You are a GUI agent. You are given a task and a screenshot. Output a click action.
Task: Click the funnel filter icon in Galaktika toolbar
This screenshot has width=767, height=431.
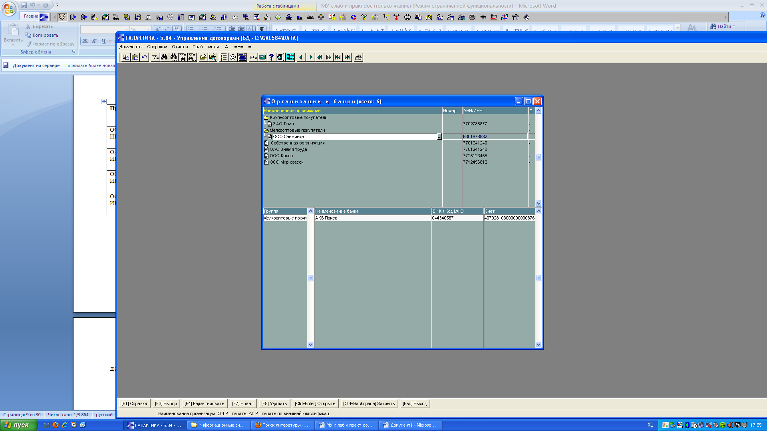[155, 57]
